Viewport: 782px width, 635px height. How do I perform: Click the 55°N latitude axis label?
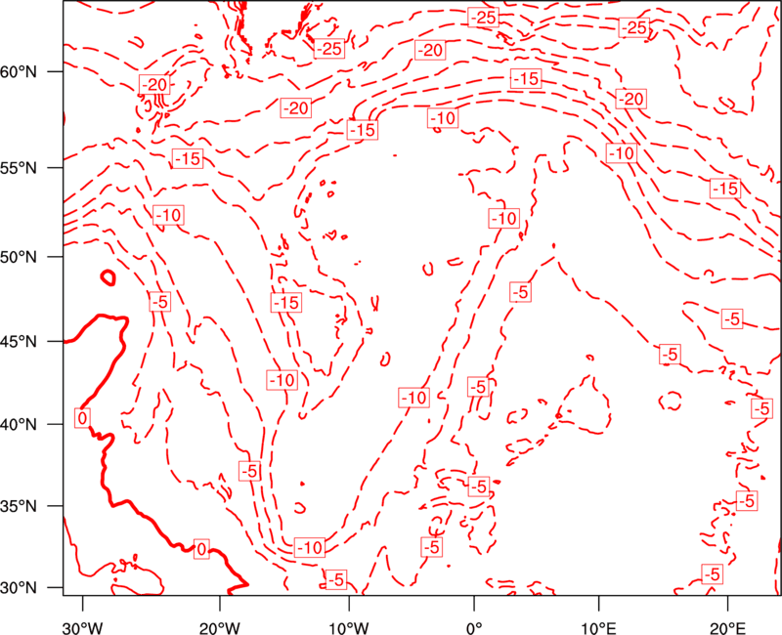pyautogui.click(x=19, y=167)
